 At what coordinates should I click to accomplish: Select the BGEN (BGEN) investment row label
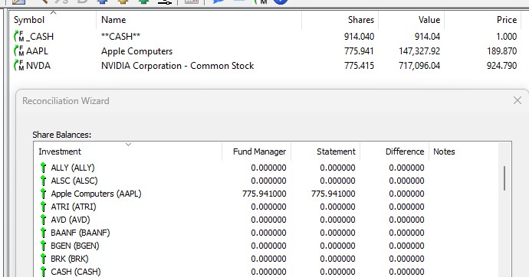point(75,246)
